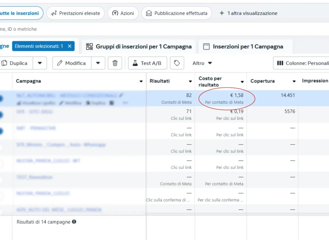Open Costo per risultato column sort menu
Screen dimensions: 329x240
pos(242,82)
